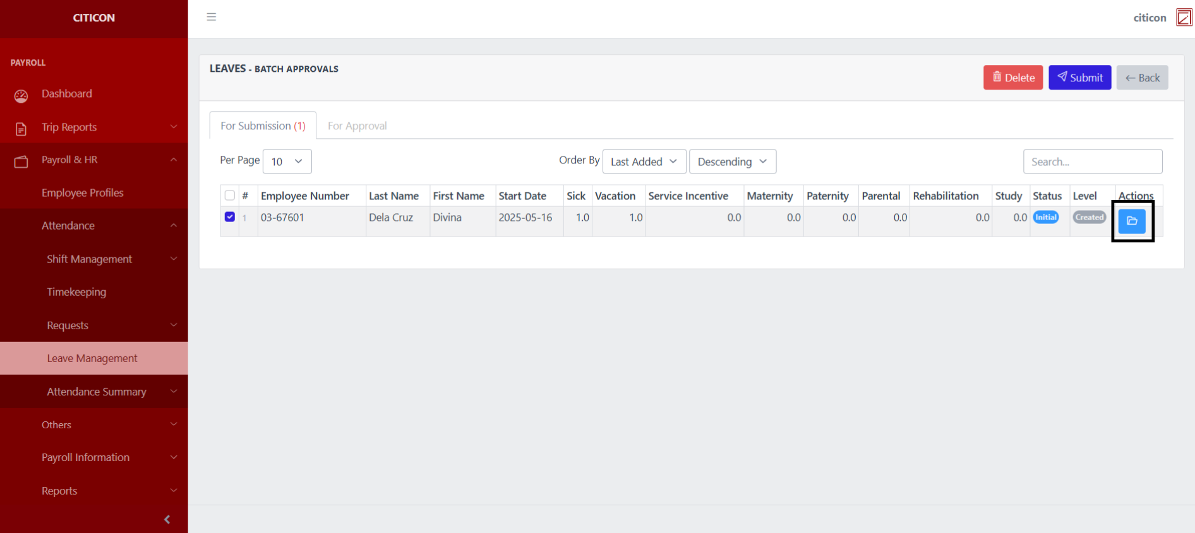Viewport: 1195px width, 533px height.
Task: Open the Last Added order dropdown
Action: coord(644,161)
